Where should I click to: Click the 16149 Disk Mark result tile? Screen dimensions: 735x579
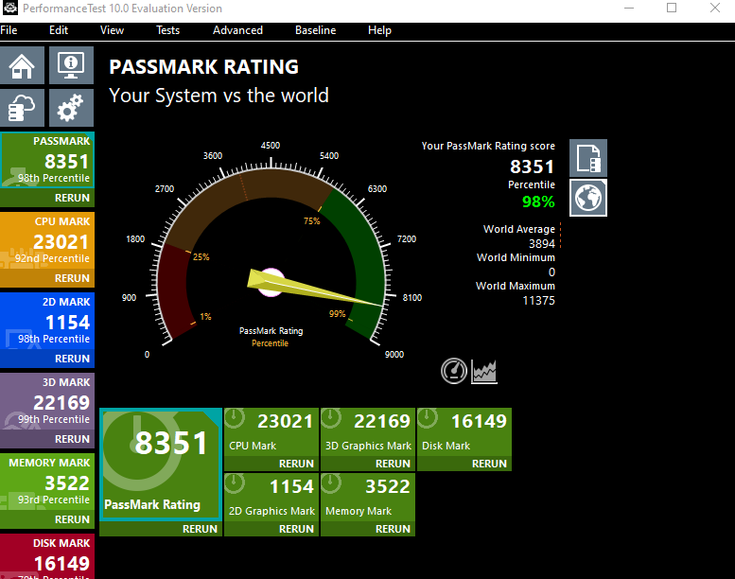pyautogui.click(x=464, y=432)
